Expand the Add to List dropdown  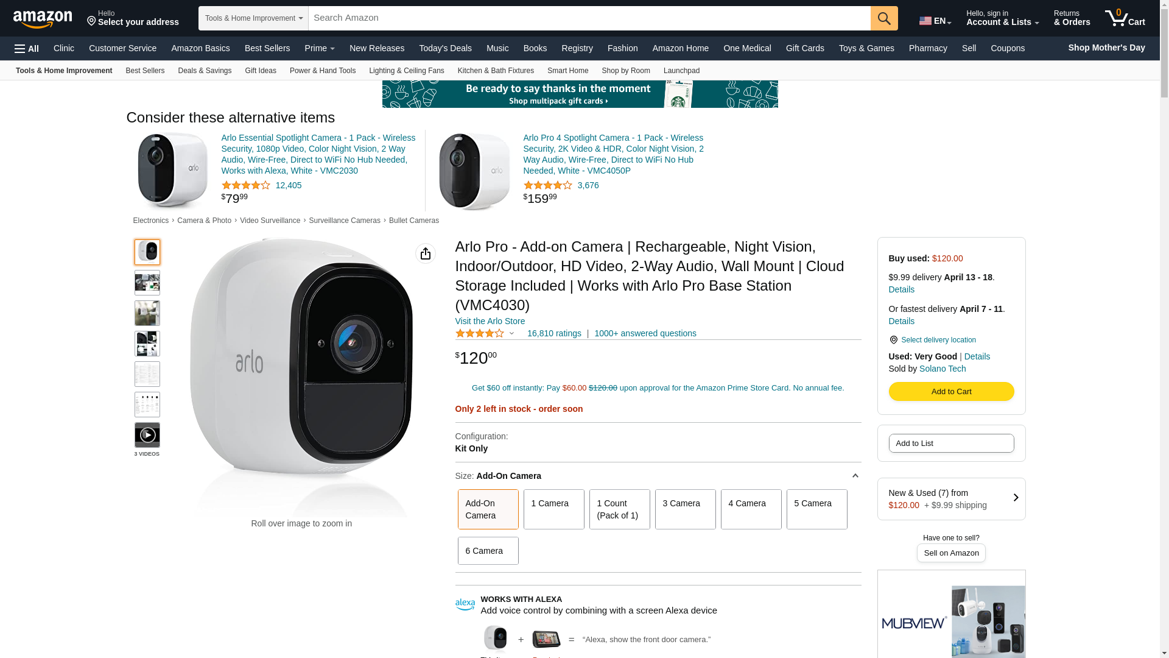coord(951,444)
